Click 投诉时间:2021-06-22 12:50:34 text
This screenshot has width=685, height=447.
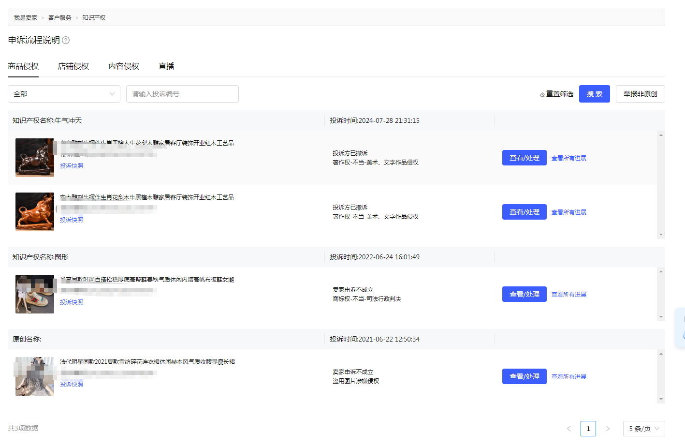tap(375, 339)
